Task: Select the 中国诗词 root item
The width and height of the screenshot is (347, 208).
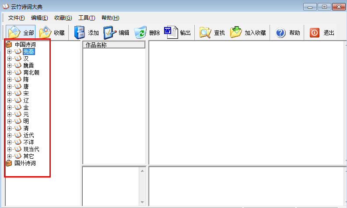Action: click(x=25, y=44)
